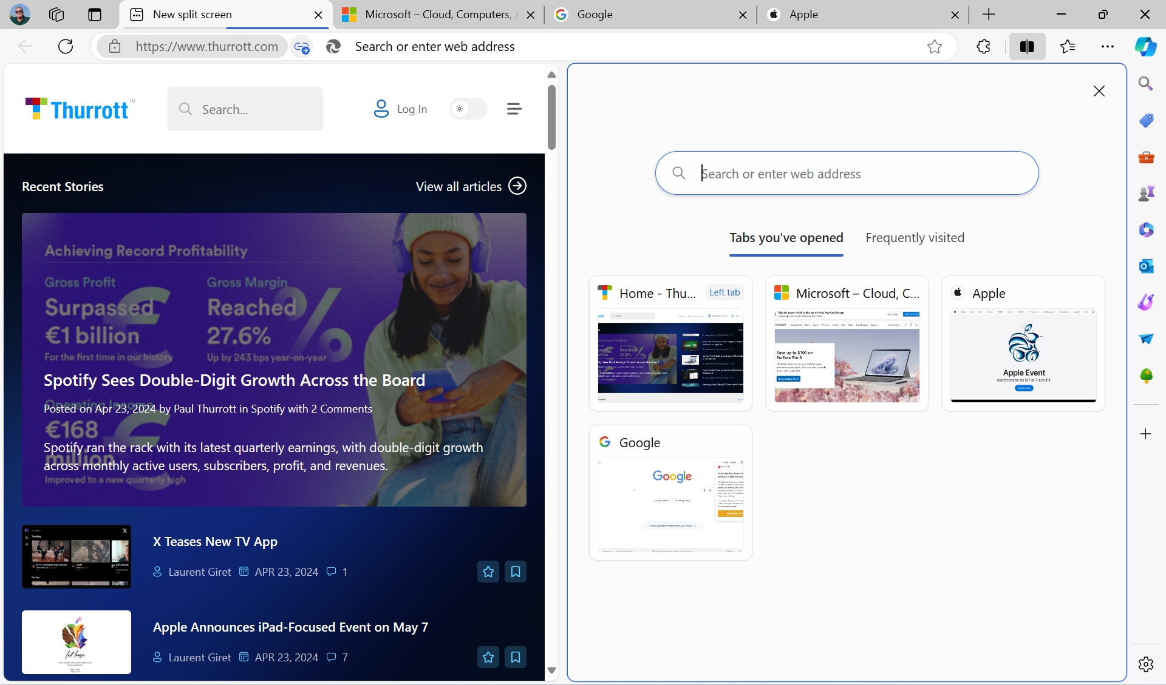This screenshot has height=685, width=1166.
Task: Click the Split screen toolbar icon
Action: [1027, 47]
